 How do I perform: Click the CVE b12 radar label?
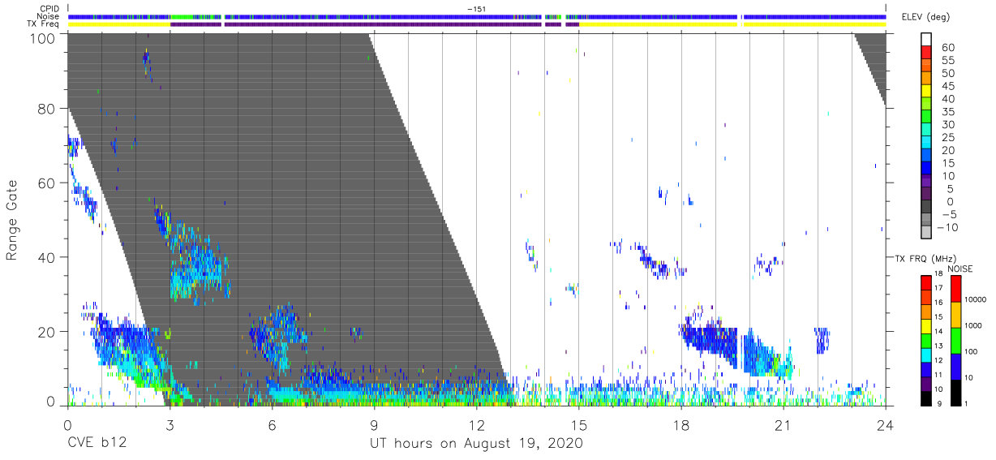tap(97, 444)
